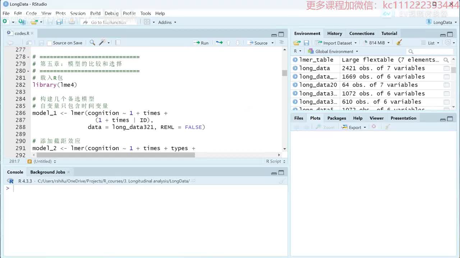Click the Re-run previous code region icon

[219, 43]
